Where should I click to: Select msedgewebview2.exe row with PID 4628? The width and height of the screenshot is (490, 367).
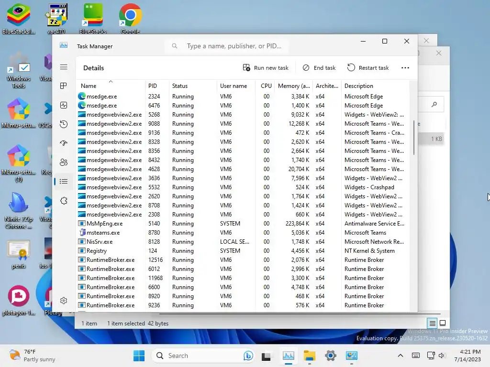[243, 169]
